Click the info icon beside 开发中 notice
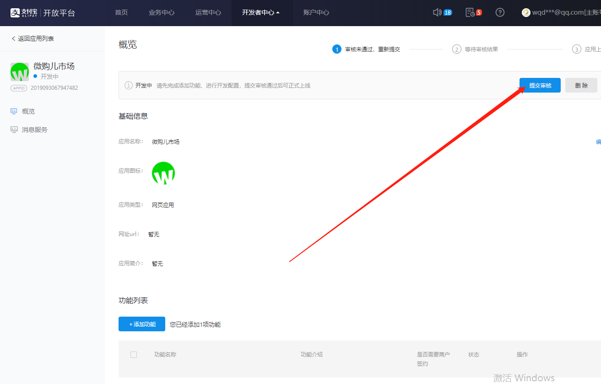Image resolution: width=601 pixels, height=384 pixels. (x=129, y=86)
